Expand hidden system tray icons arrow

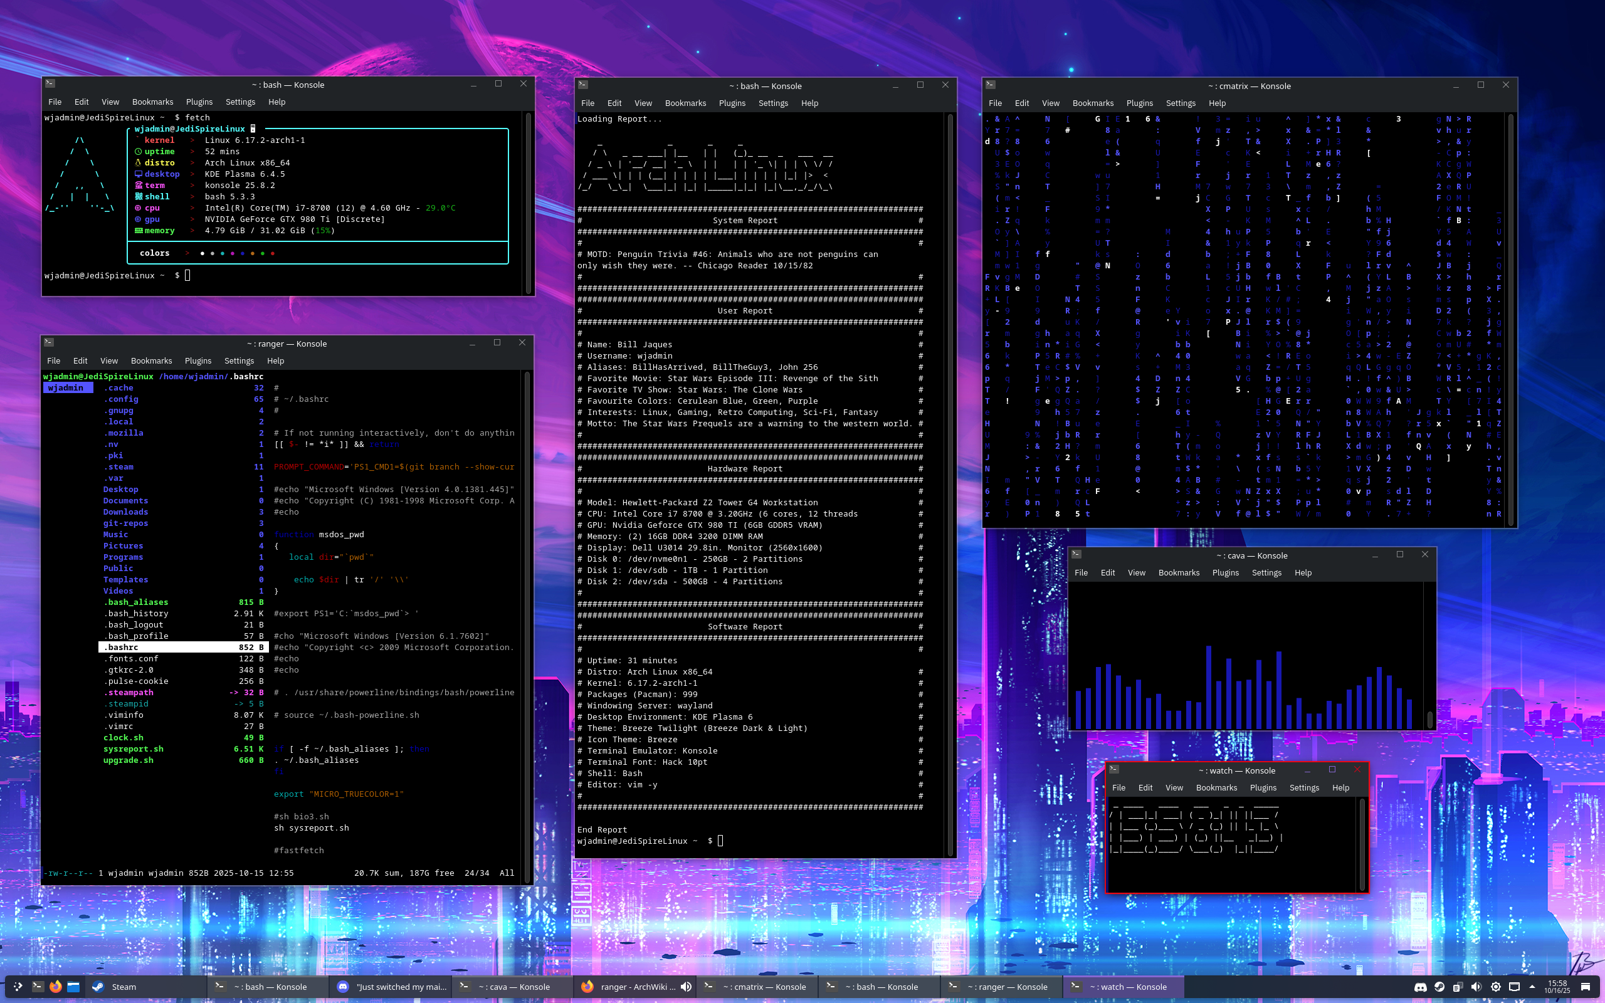(x=1532, y=987)
